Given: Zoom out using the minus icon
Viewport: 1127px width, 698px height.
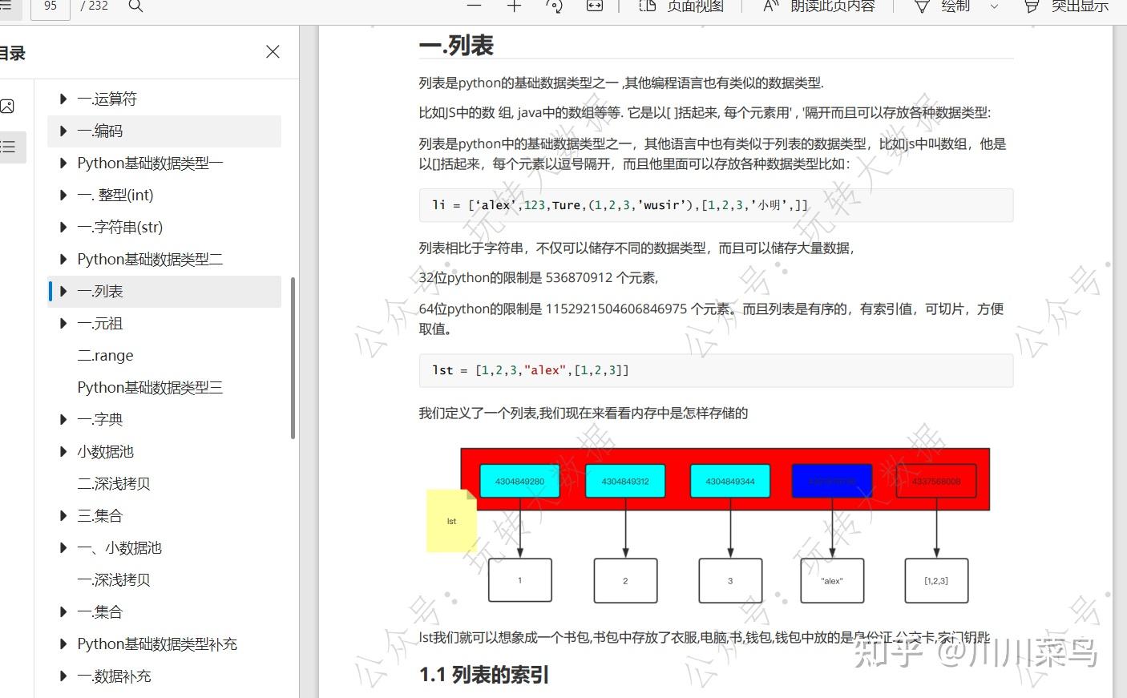Looking at the screenshot, I should [473, 6].
